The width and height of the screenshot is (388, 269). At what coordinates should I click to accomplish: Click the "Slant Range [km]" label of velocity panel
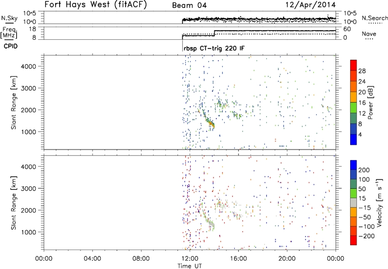14,203
